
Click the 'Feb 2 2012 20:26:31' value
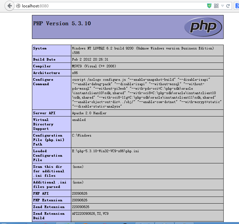(90, 59)
